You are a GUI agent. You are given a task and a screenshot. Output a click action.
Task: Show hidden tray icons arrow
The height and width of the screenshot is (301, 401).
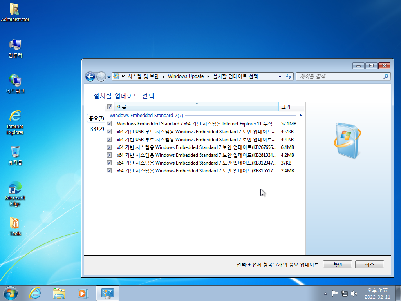pyautogui.click(x=325, y=294)
